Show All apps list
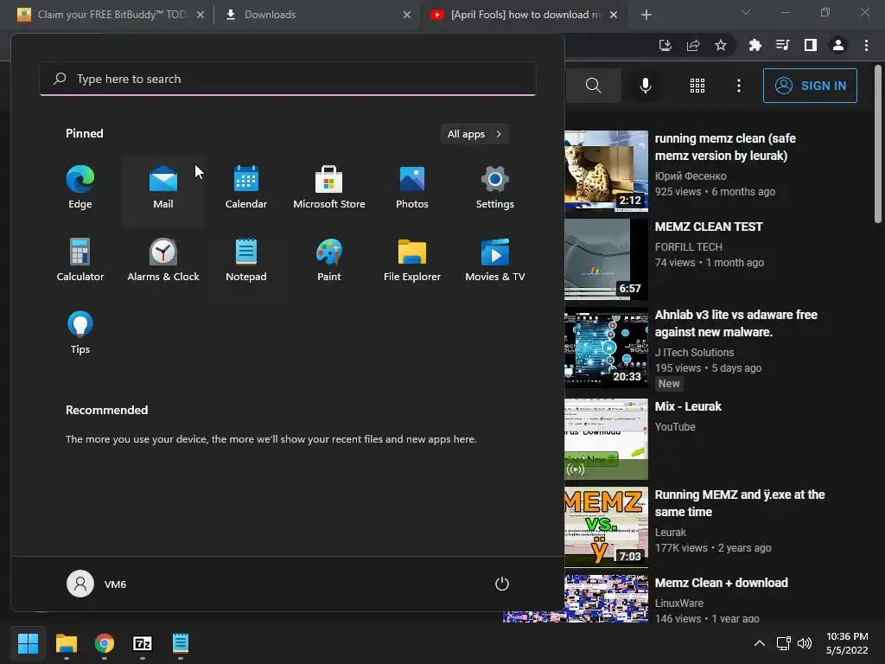The height and width of the screenshot is (664, 885). (x=474, y=134)
